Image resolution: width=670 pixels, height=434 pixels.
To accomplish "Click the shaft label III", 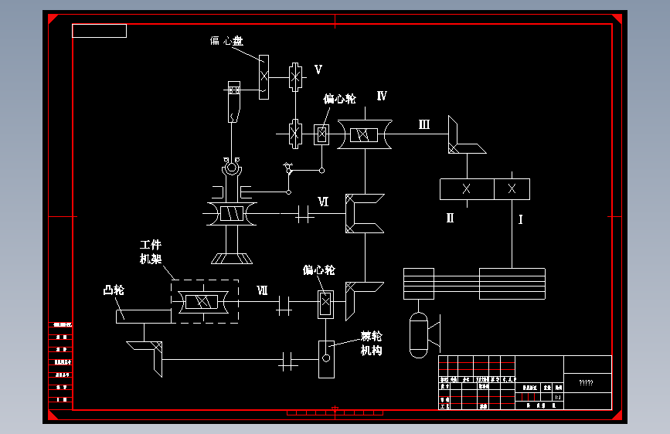I will (424, 124).
